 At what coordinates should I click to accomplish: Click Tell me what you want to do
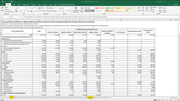coord(67,4)
